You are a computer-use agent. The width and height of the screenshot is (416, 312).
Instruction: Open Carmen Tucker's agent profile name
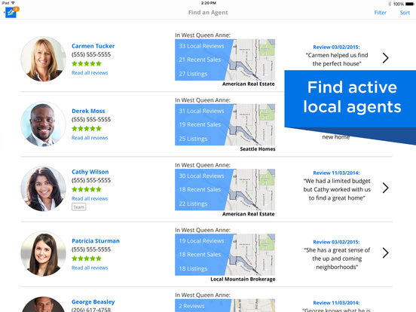click(x=93, y=46)
